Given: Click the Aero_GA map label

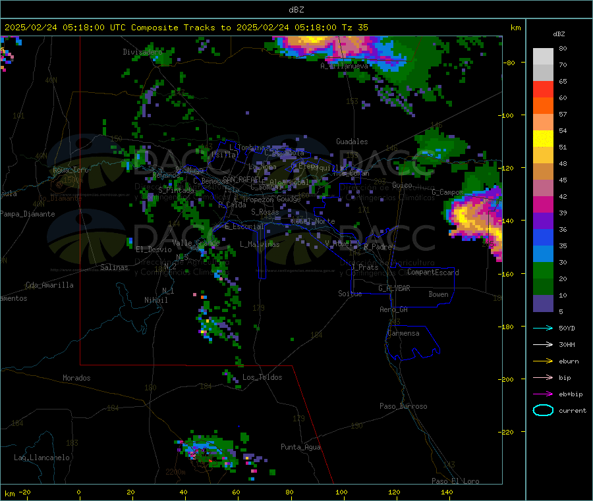Looking at the screenshot, I should 394,310.
